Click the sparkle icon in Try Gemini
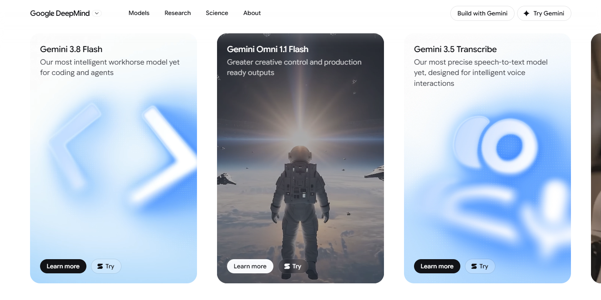This screenshot has height=300, width=601. (526, 13)
